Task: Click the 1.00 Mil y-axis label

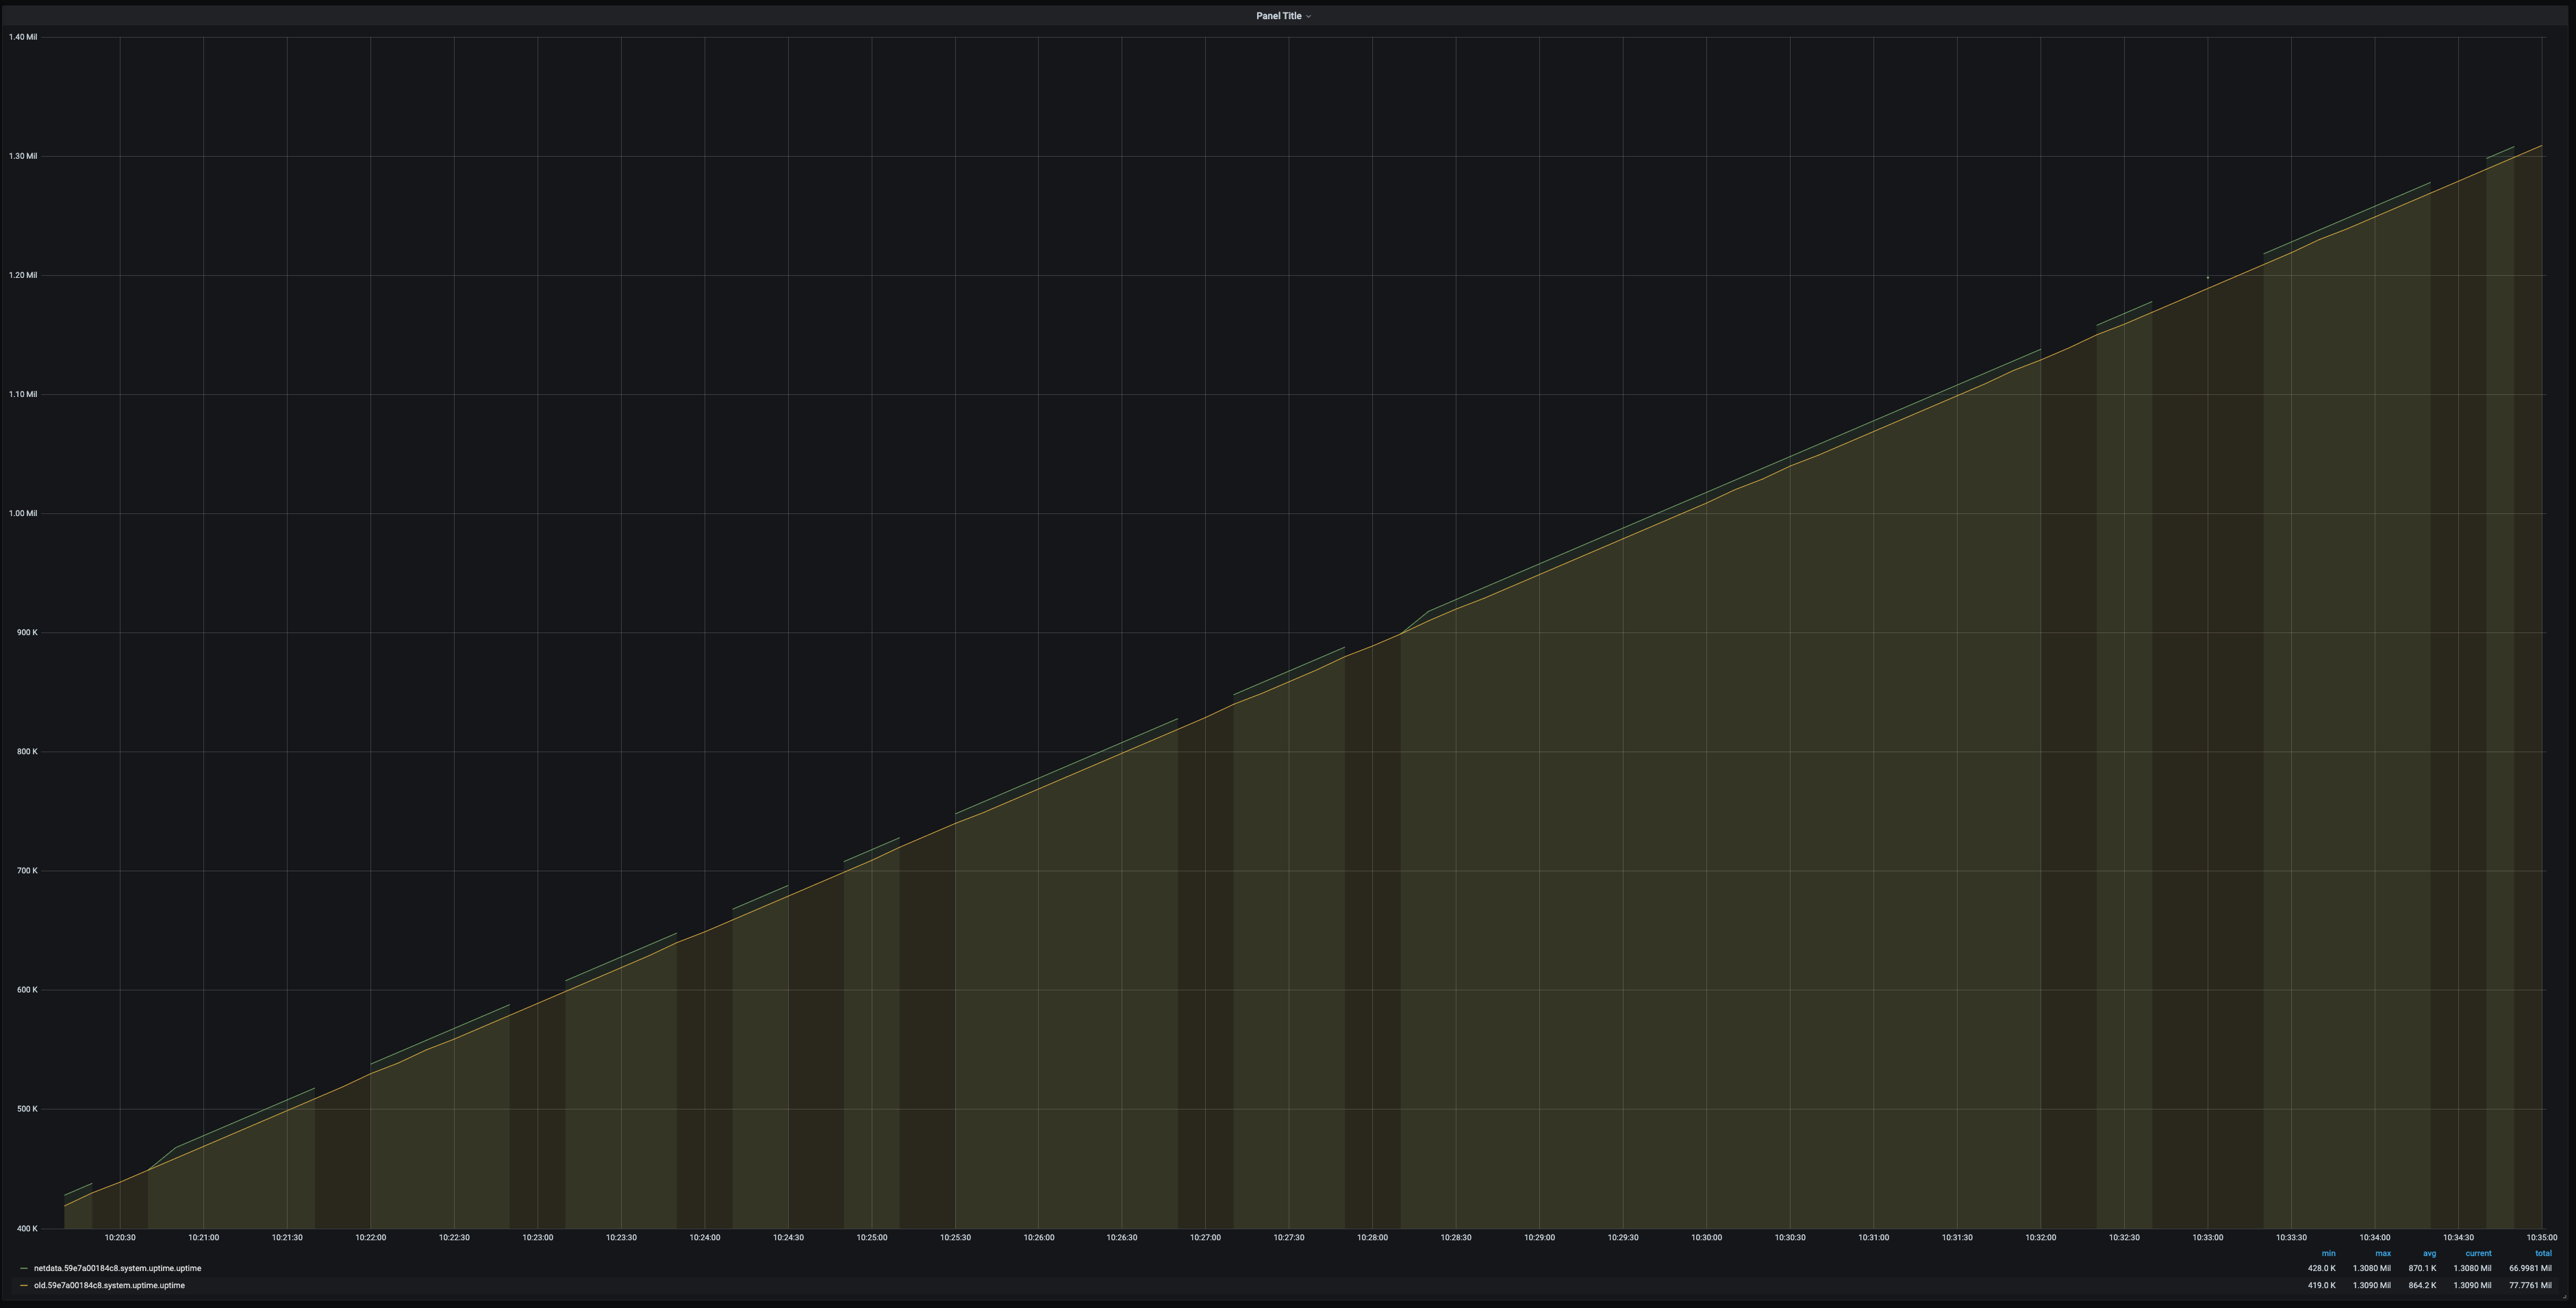Action: pyautogui.click(x=23, y=513)
